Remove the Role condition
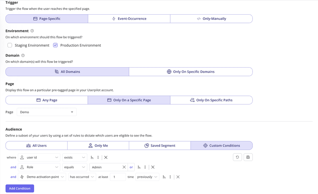Screen dimensions: 318x194 [153, 167]
